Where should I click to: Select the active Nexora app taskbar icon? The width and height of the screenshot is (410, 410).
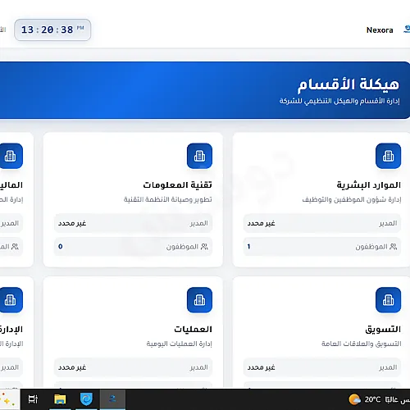tap(112, 399)
